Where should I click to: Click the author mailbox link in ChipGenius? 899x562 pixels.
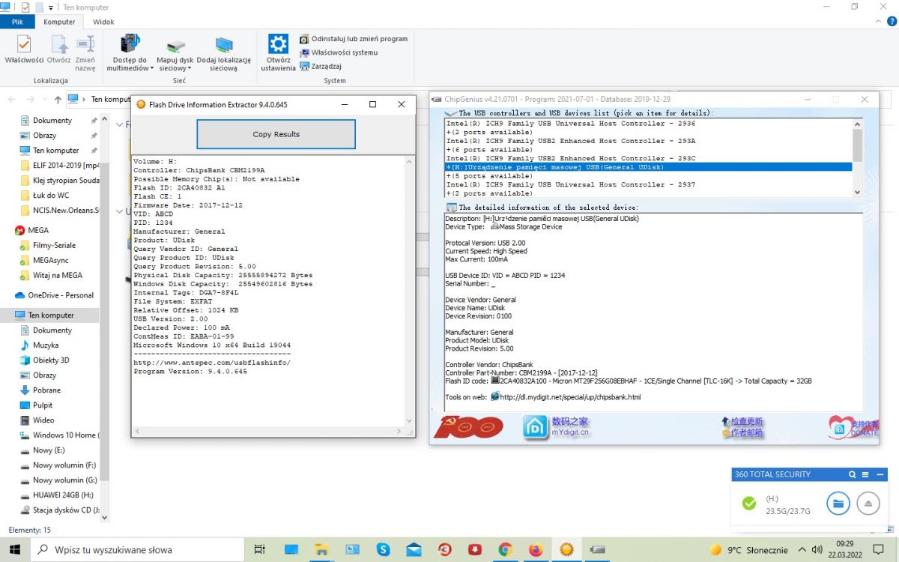[x=742, y=433]
